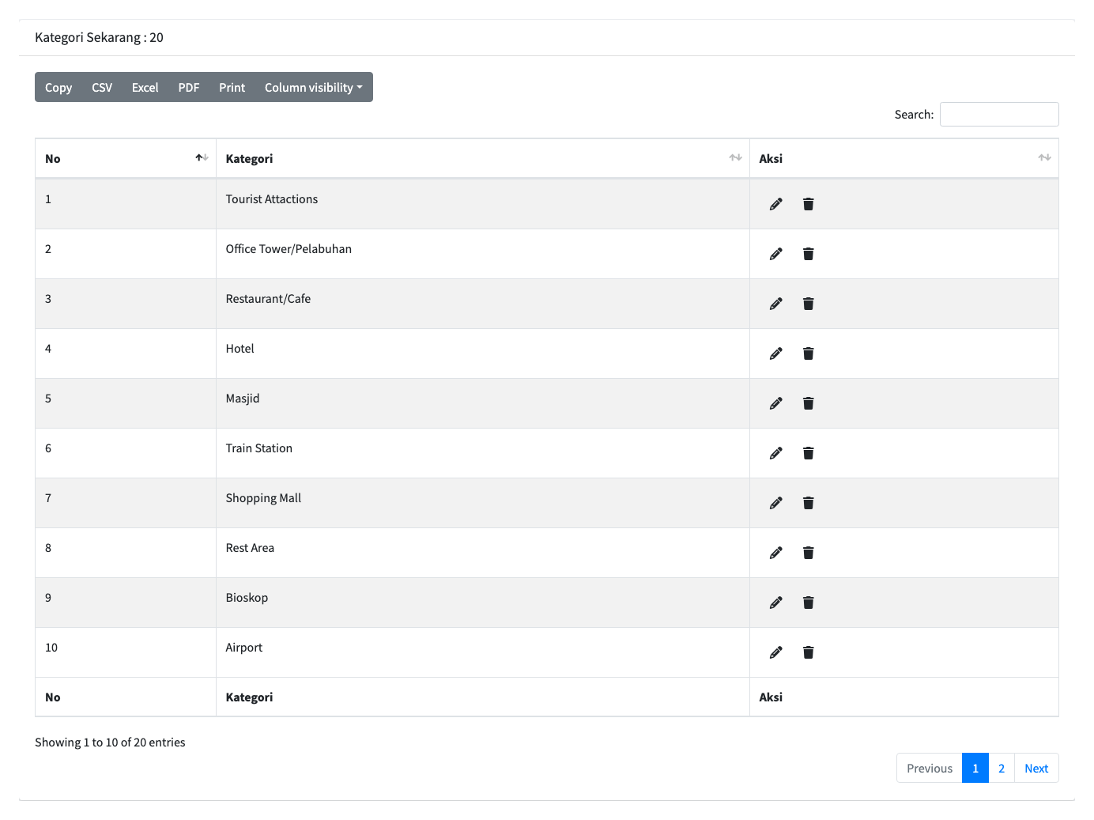The image size is (1094, 820).
Task: Go to the Previous page
Action: pyautogui.click(x=930, y=768)
